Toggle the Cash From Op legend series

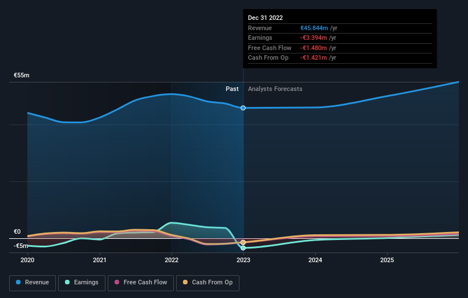coord(207,283)
